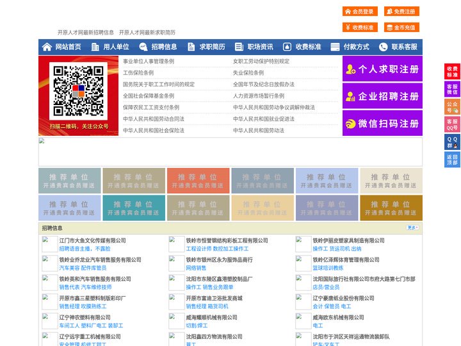This screenshot has width=461, height=346.
Task: Open 开原人才网最新招聘信息 link
Action: pos(86,33)
